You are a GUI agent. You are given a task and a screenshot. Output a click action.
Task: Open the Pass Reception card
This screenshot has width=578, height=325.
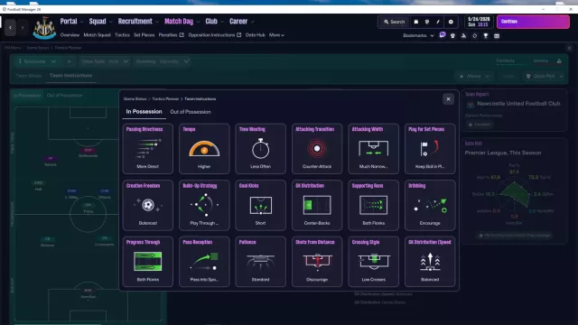204,262
